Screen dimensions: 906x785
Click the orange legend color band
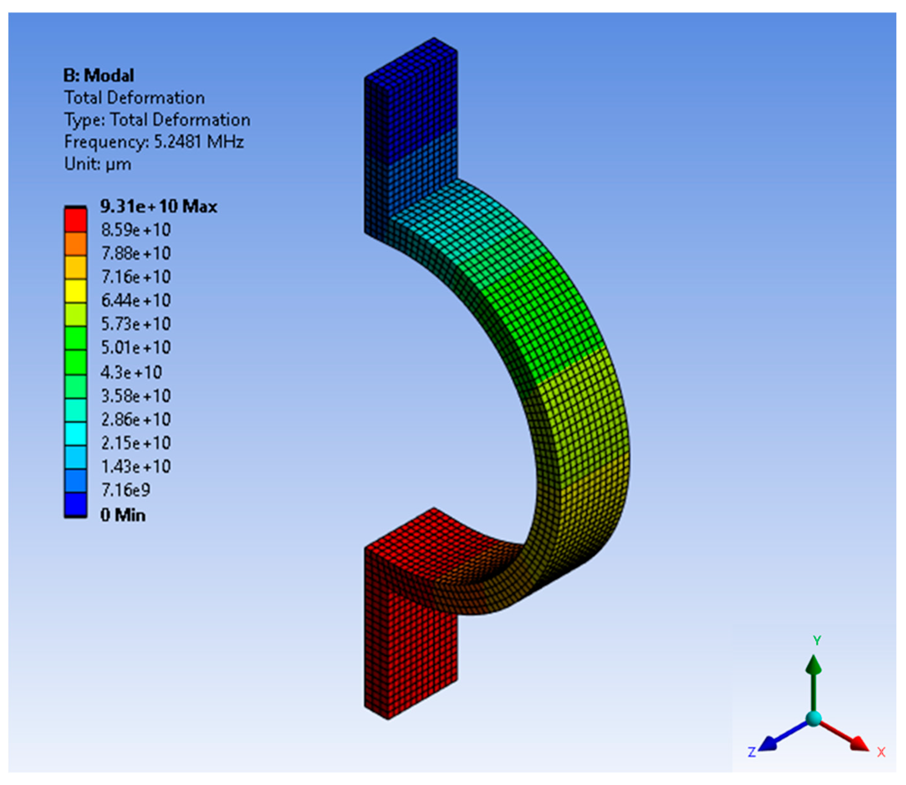tap(75, 244)
